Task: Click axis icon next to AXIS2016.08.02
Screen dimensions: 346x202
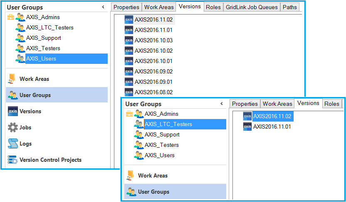Action: coord(129,92)
